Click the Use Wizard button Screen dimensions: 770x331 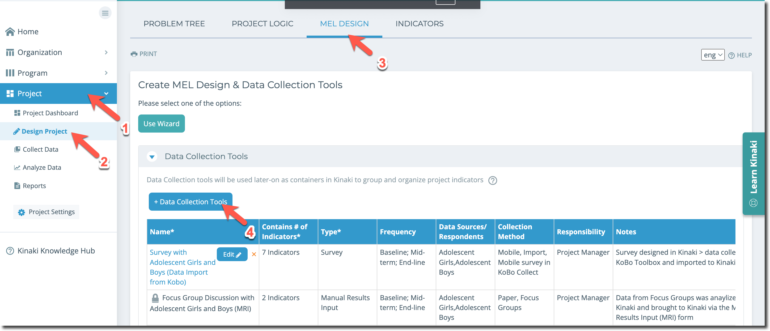(161, 124)
